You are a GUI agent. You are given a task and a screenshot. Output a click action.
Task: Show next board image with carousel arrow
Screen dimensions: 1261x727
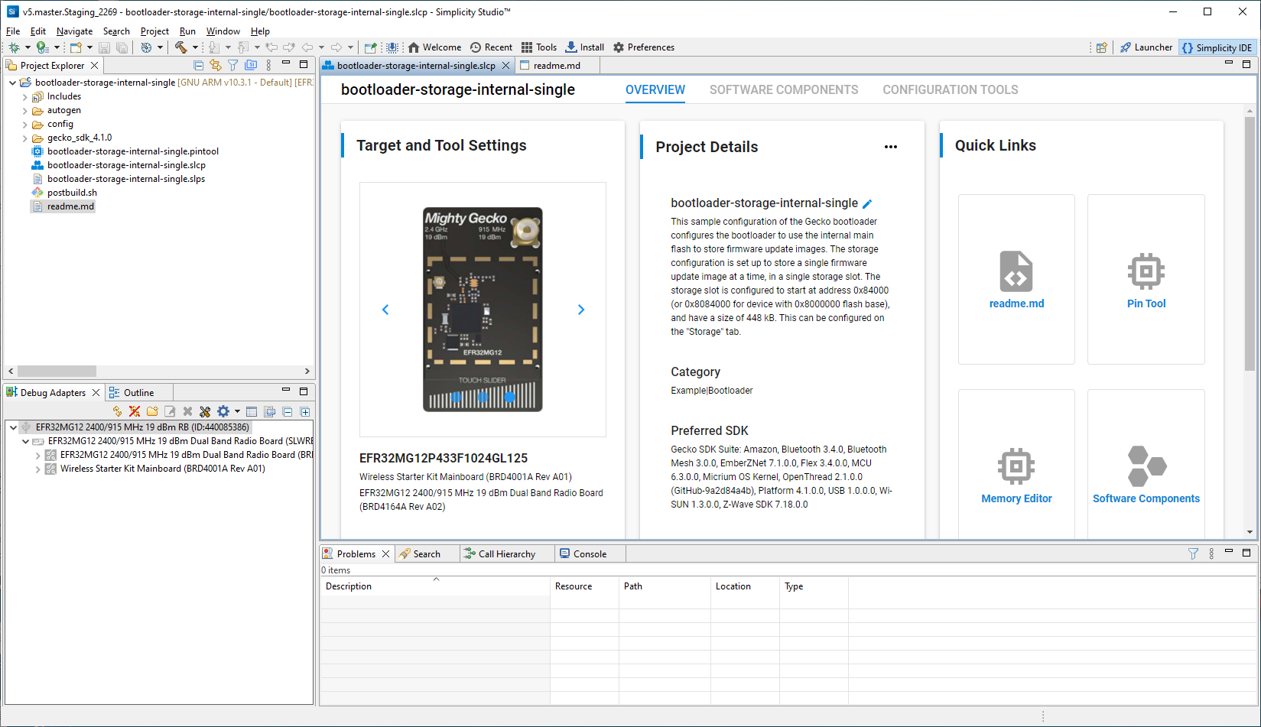580,310
